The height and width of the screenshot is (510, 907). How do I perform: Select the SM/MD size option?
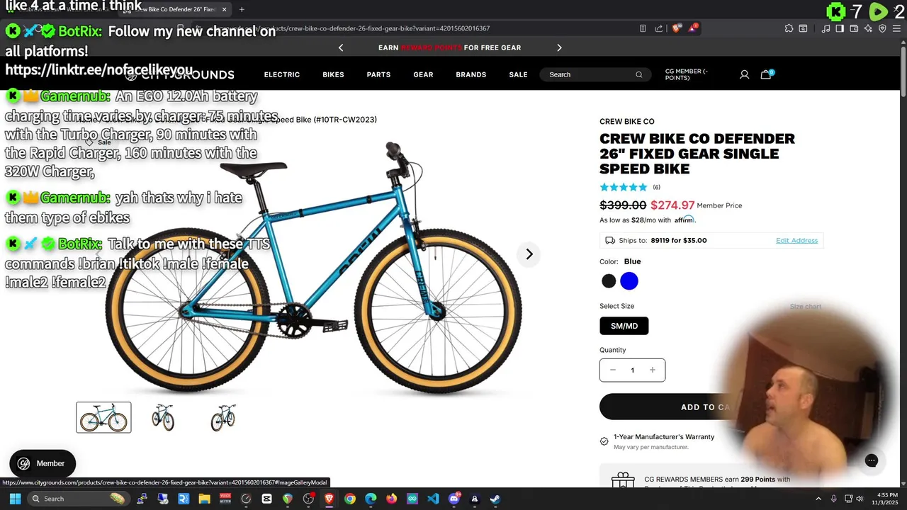[624, 326]
